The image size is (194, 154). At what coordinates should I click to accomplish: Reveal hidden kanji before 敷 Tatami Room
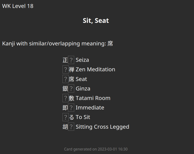pyautogui.click(x=66, y=98)
